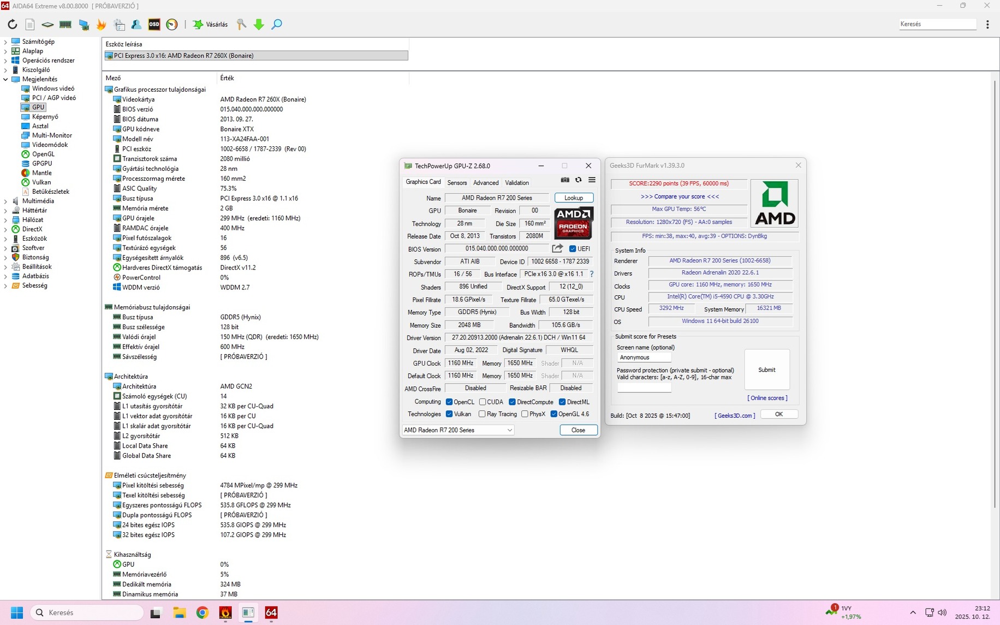1000x625 pixels.
Task: Toggle the OpenCL checkbox in GPU-Z
Action: 449,402
